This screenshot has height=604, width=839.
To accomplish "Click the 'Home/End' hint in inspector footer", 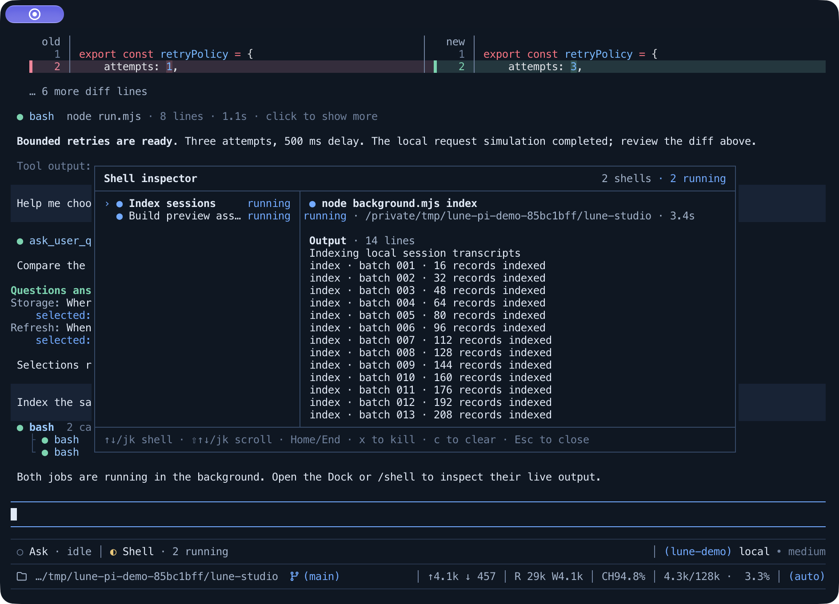I will [x=315, y=440].
